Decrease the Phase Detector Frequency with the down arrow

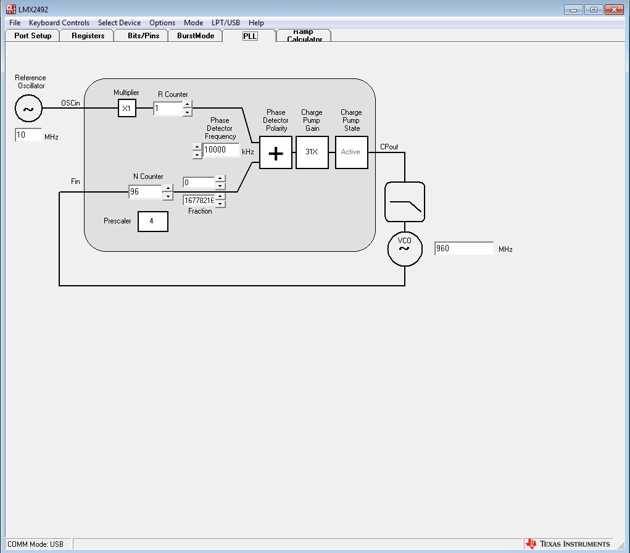point(197,155)
